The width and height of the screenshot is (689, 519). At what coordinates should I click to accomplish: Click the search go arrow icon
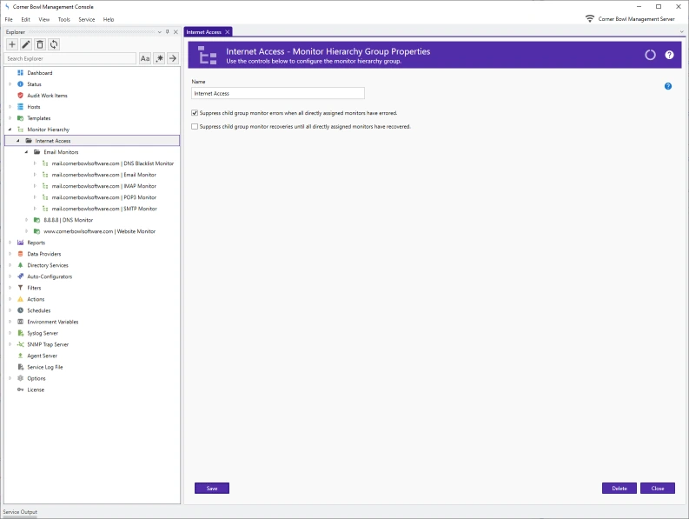coord(173,58)
